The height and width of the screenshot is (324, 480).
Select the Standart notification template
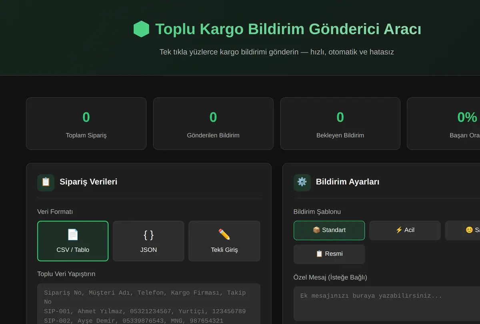[329, 230]
